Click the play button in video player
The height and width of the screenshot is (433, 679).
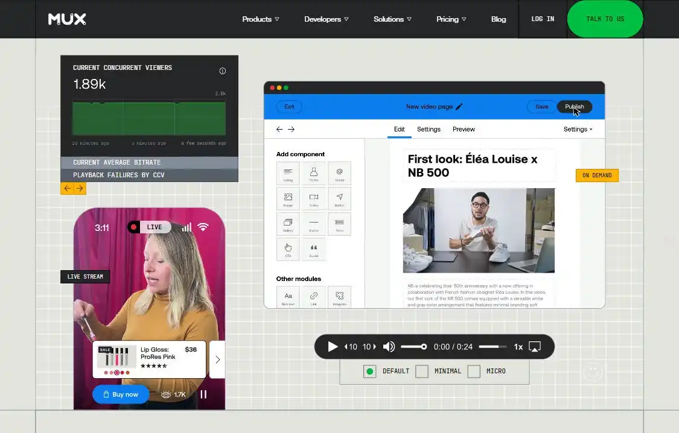coord(333,347)
